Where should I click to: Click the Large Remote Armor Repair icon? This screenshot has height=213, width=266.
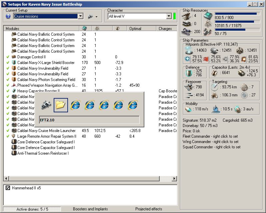[14, 136]
